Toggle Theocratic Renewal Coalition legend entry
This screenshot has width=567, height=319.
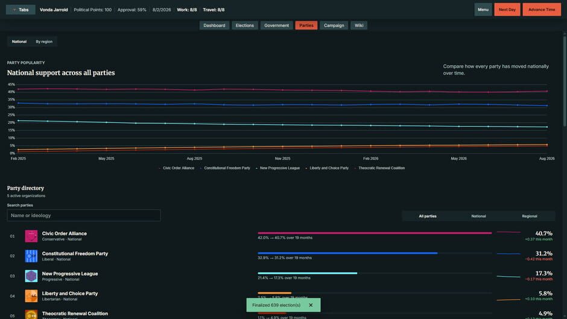tap(379, 168)
